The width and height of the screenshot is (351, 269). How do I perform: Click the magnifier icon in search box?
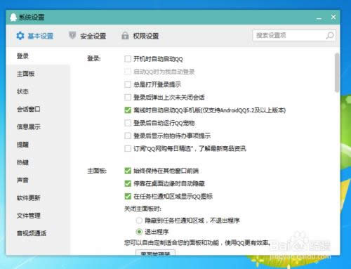coord(330,35)
